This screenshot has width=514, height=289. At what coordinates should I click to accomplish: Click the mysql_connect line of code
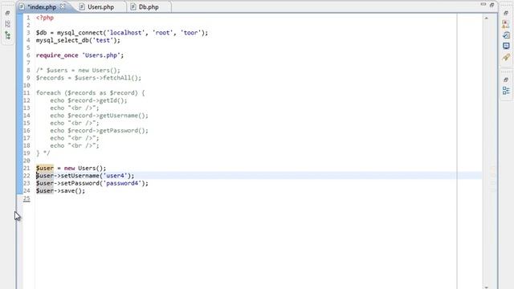122,33
